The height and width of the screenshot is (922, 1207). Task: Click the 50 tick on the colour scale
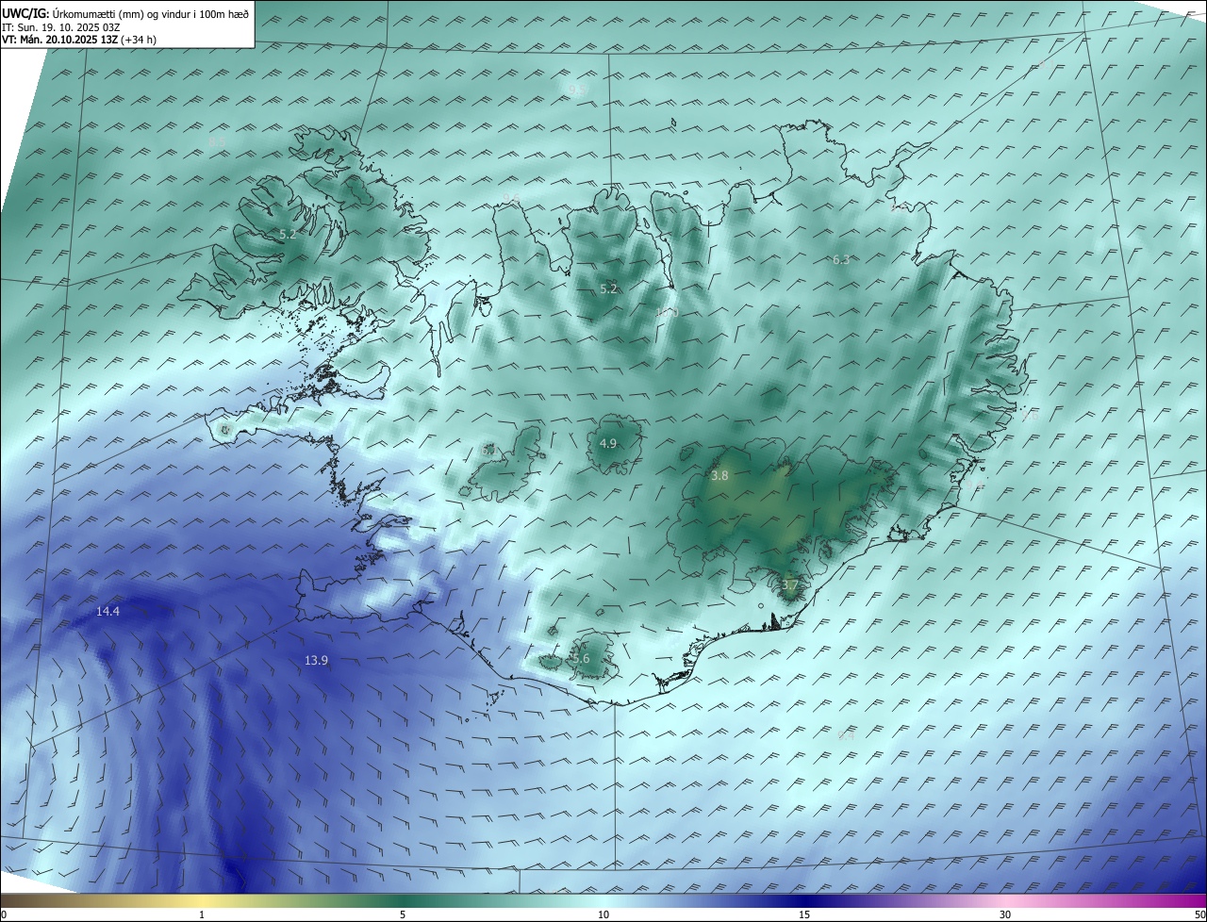coord(1199,914)
